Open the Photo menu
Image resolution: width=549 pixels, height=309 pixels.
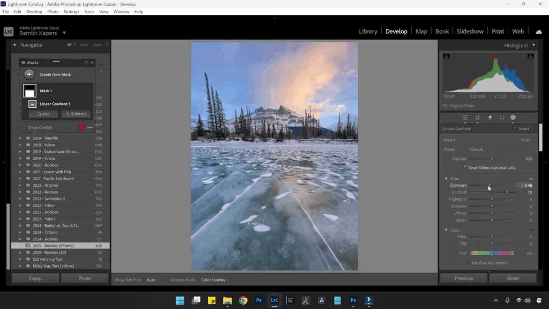53,11
